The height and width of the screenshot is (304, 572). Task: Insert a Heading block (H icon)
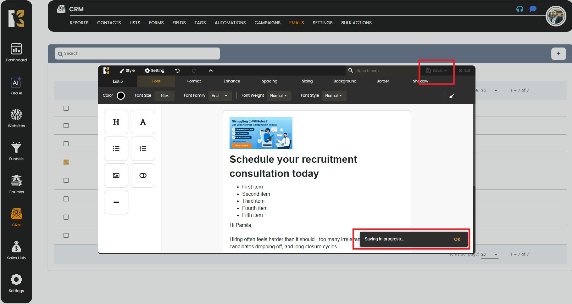(116, 122)
